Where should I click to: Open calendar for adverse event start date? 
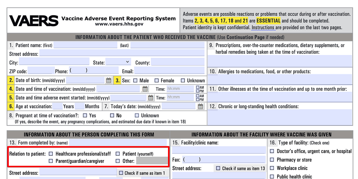pyautogui.click(x=151, y=97)
